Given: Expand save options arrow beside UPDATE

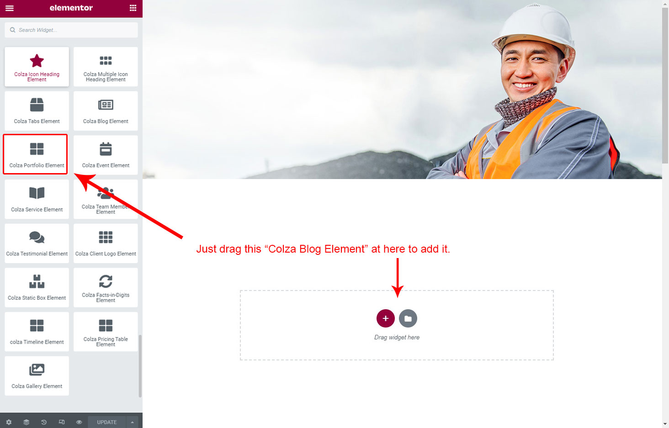Looking at the screenshot, I should [x=133, y=422].
